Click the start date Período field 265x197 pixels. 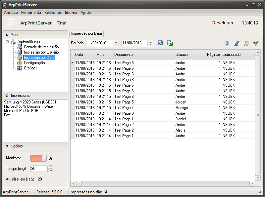coord(99,43)
